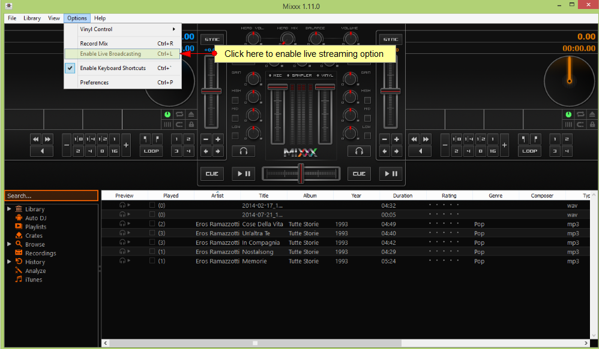Toggle Played checkbox for Memorie
This screenshot has width=599, height=349.
pyautogui.click(x=152, y=260)
